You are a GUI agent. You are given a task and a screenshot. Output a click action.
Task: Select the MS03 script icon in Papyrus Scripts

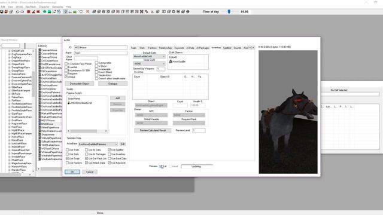tap(69, 103)
